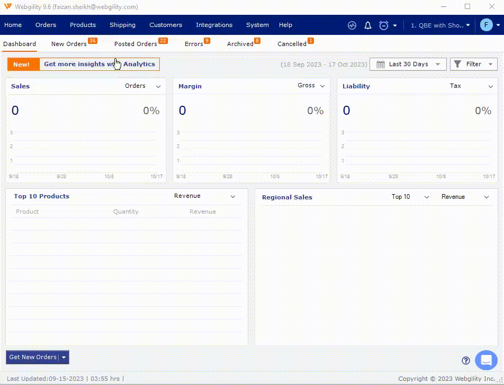Screen dimensions: 504x385
Task: Click the Errors count badge 9
Action: pos(207,41)
